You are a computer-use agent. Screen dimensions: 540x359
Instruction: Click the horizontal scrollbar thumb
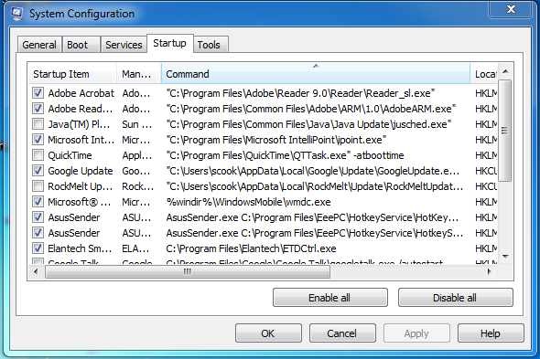click(188, 271)
